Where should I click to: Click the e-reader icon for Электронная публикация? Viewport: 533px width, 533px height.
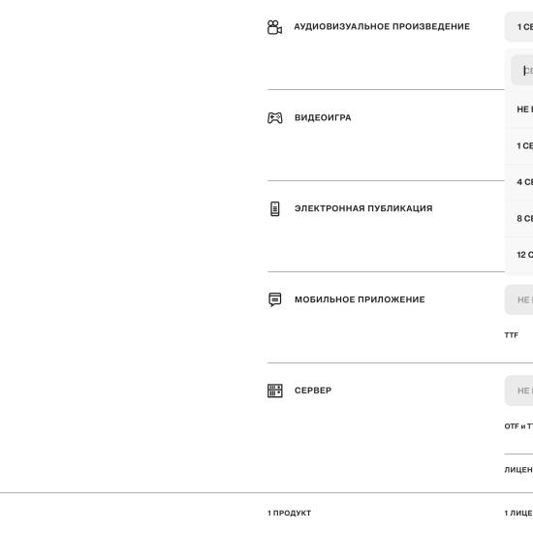(274, 208)
